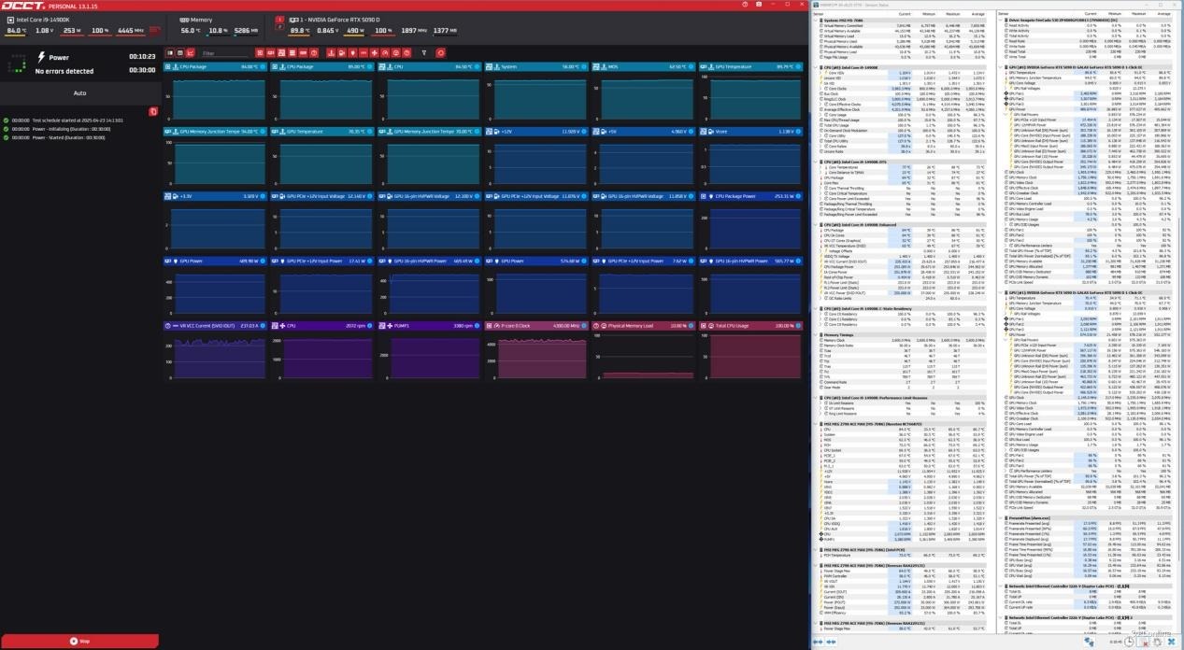Screen dimensions: 1184x650
Task: Click the Auto mode button in OCCT
Action: [x=79, y=93]
